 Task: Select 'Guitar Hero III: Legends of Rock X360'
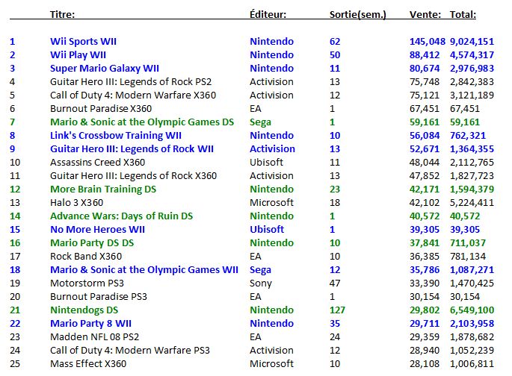[x=133, y=176]
